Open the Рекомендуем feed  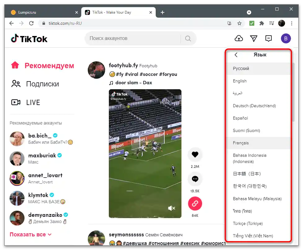(x=42, y=66)
